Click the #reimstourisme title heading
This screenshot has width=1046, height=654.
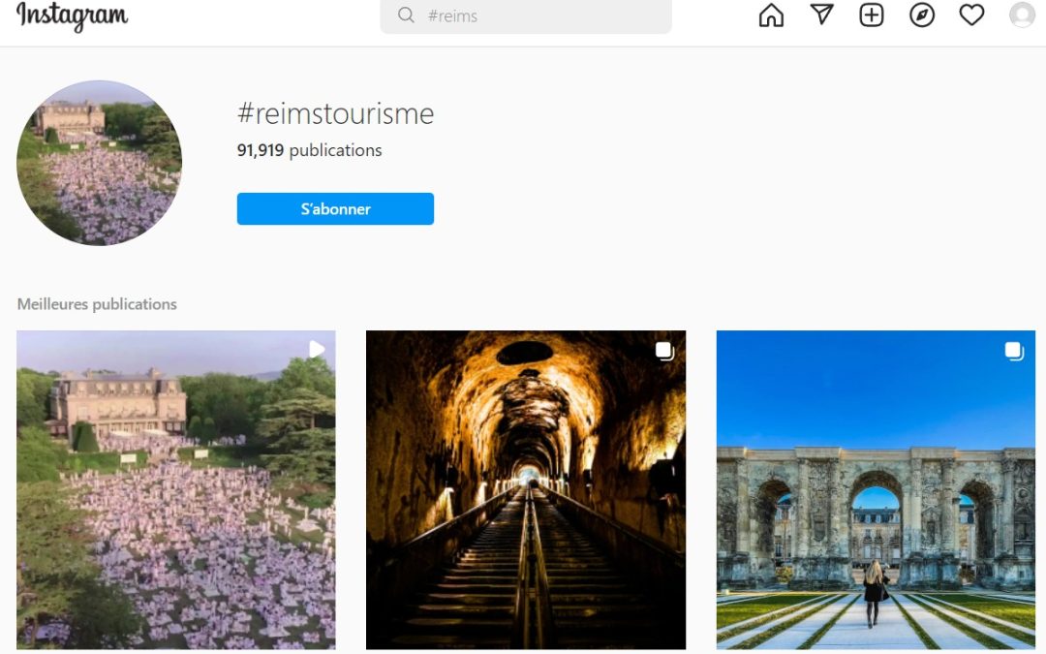pyautogui.click(x=335, y=113)
